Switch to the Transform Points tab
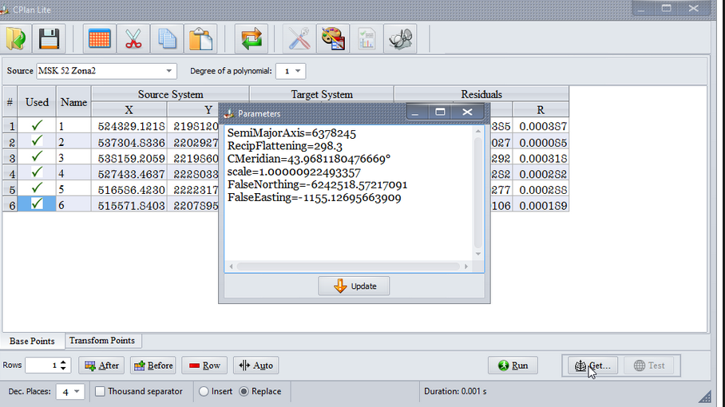The width and height of the screenshot is (725, 407). (101, 341)
